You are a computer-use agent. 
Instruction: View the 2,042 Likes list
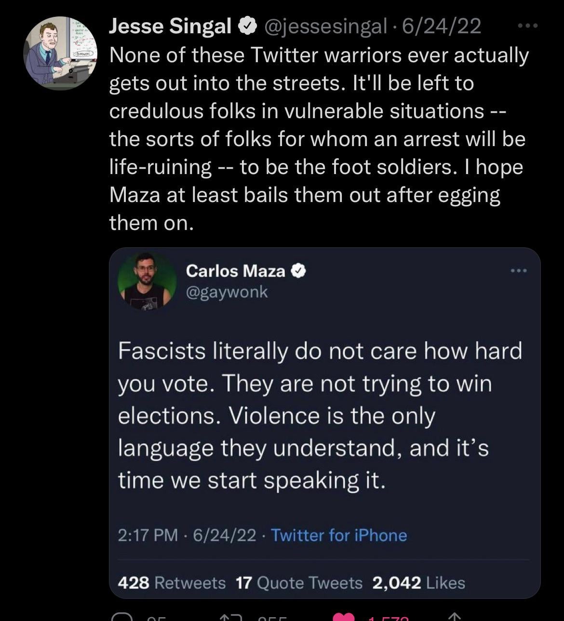(x=418, y=583)
